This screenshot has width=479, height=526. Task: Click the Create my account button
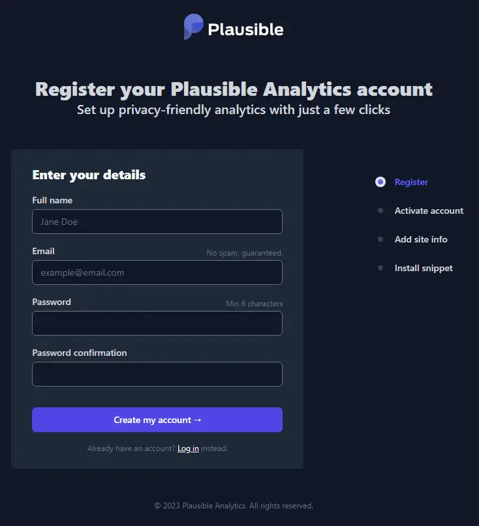pyautogui.click(x=157, y=420)
